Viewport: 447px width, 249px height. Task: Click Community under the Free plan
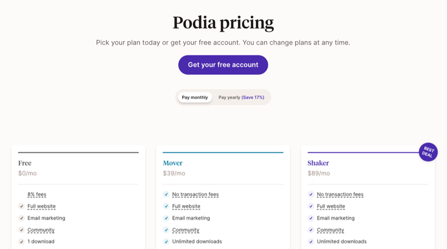(41, 230)
